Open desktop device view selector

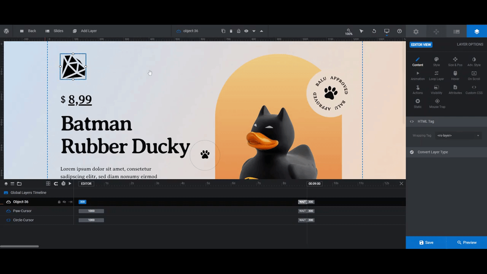[x=387, y=31]
